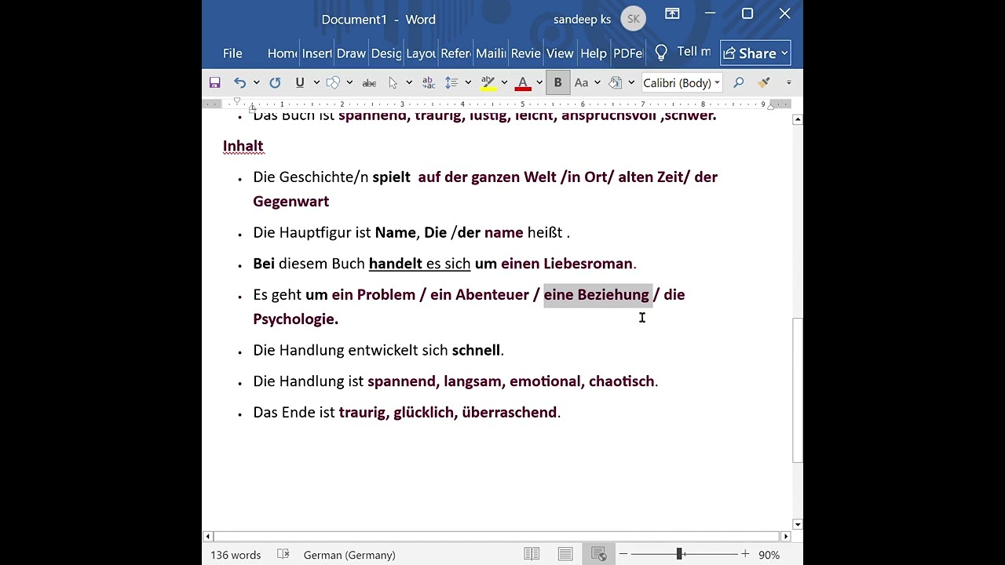The image size is (1005, 565).
Task: Switch to Web Layout view
Action: 599,555
